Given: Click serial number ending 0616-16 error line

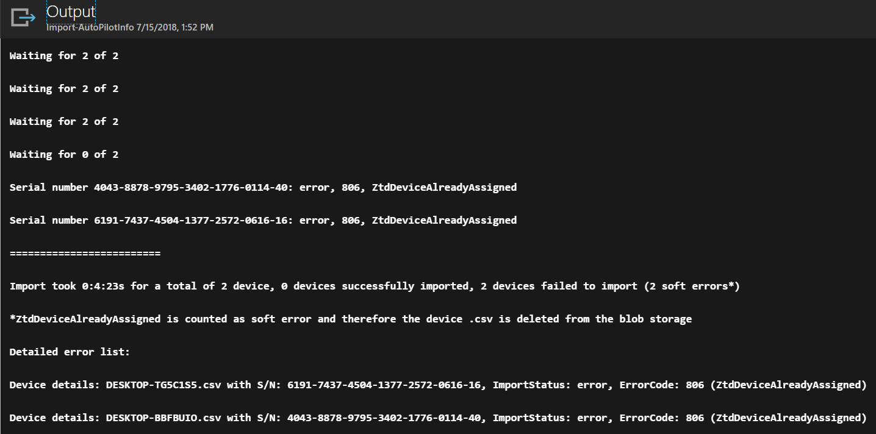Looking at the screenshot, I should click(x=262, y=219).
